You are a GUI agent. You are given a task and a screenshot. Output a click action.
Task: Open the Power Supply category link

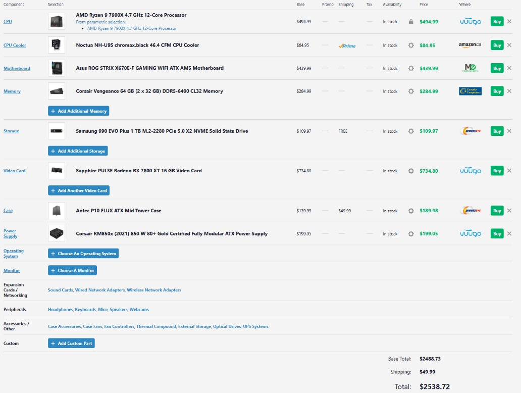pyautogui.click(x=10, y=234)
